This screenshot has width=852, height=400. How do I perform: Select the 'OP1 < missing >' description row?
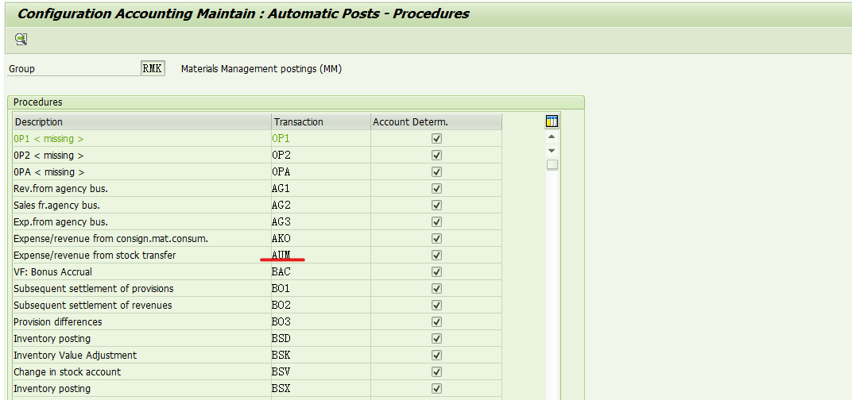(x=141, y=138)
